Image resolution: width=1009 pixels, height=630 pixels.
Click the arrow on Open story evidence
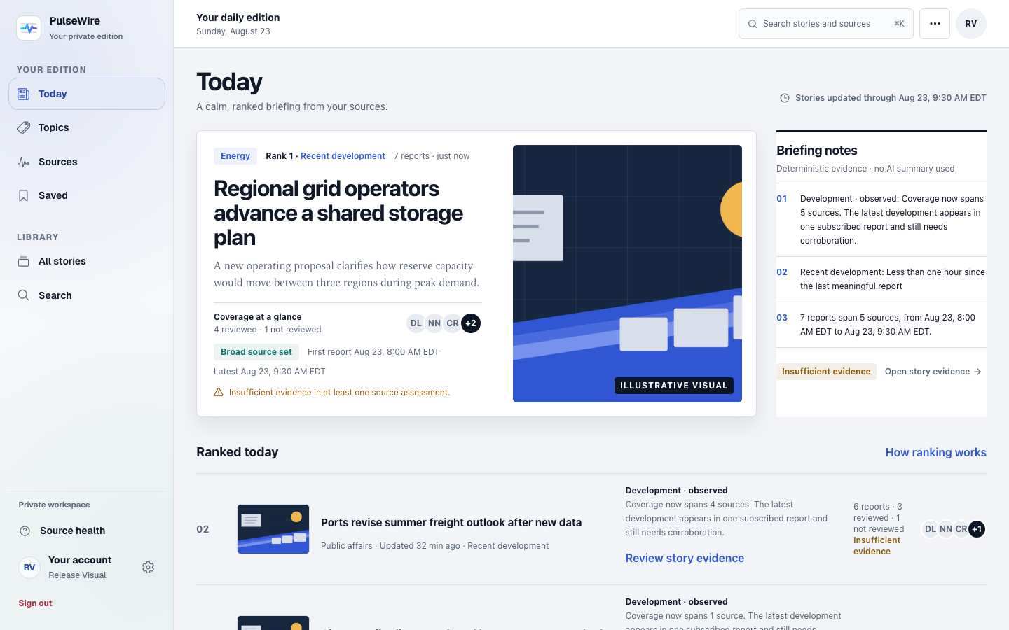[977, 372]
